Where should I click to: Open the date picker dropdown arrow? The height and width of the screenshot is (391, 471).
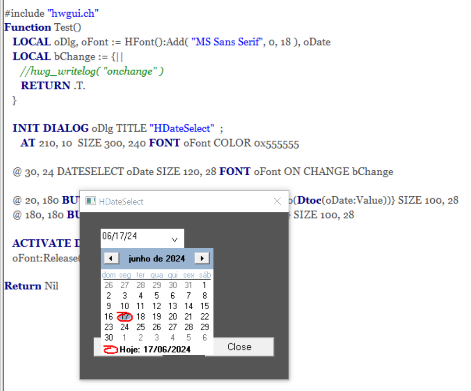click(174, 239)
